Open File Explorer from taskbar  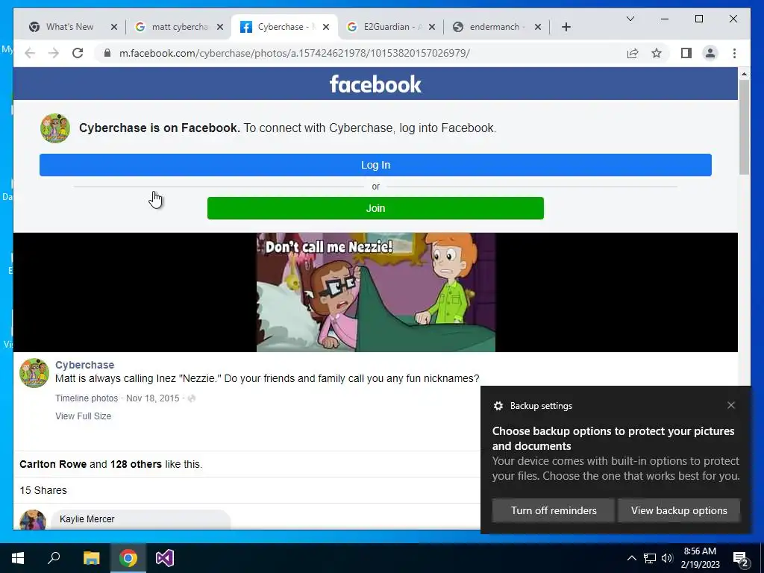pyautogui.click(x=91, y=558)
